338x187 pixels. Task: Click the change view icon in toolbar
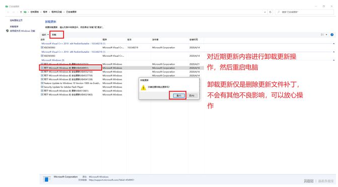tap(322, 35)
